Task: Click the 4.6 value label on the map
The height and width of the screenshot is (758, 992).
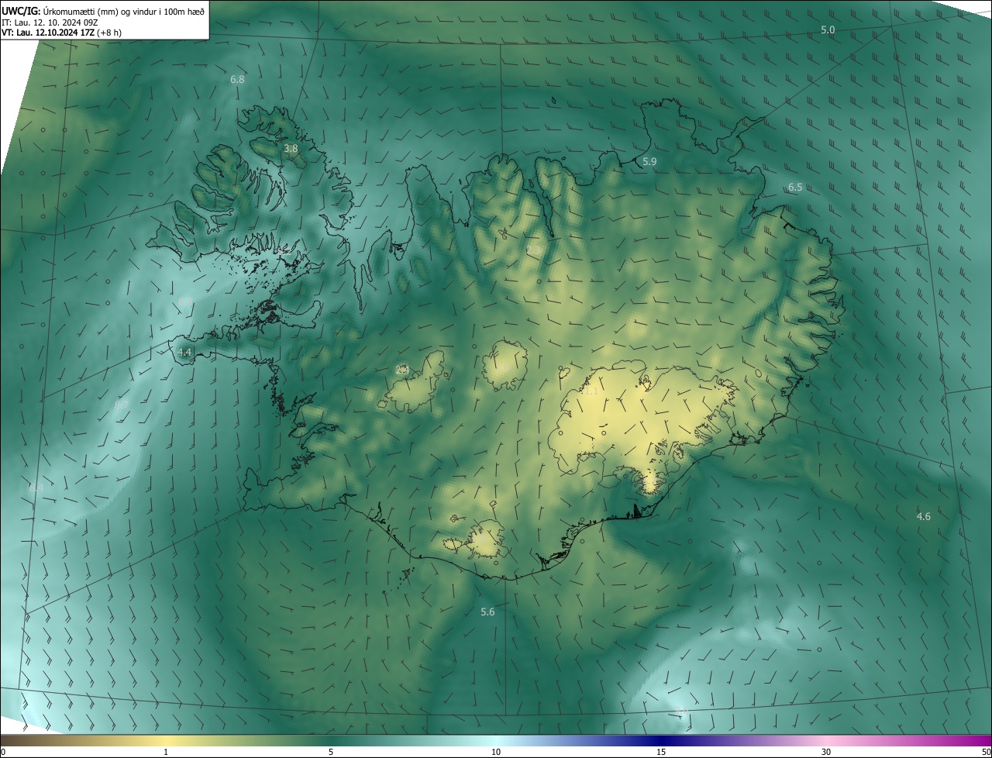Action: [923, 516]
